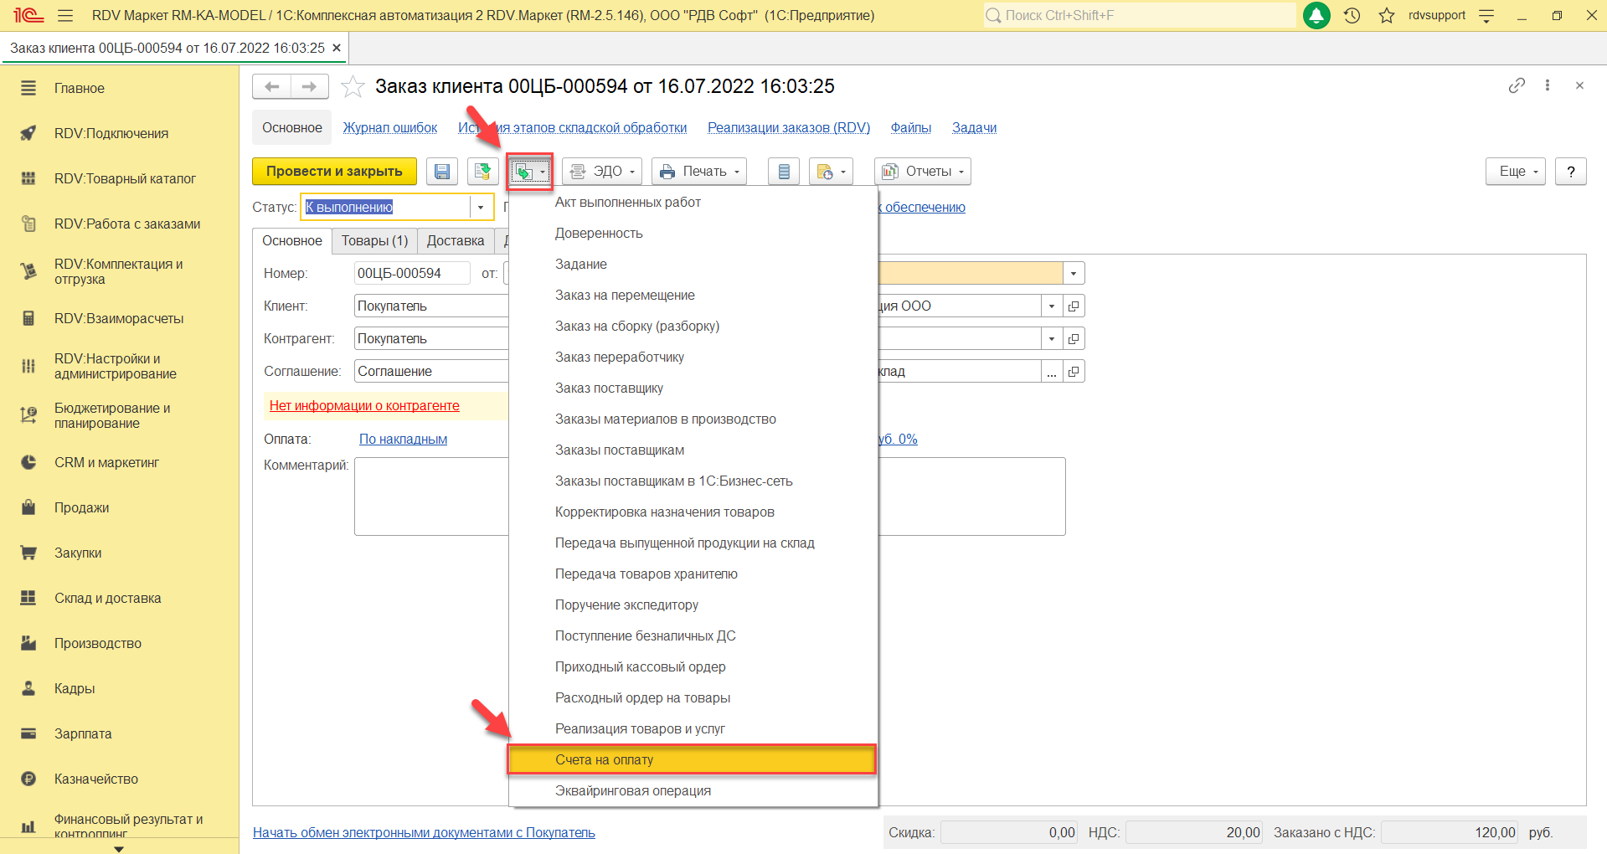
Task: Open the hamburger main menu icon
Action: 65,15
